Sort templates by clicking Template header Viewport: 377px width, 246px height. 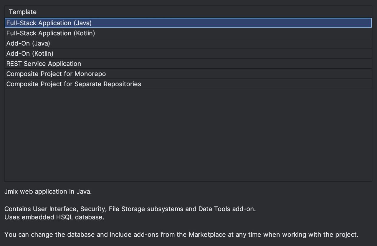point(23,12)
